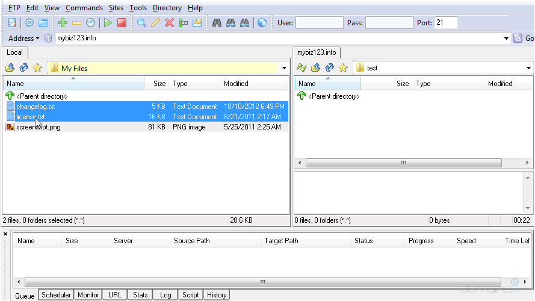This screenshot has width=535, height=301.
Task: Expand the address history dropdown arrow
Action: pos(506,38)
